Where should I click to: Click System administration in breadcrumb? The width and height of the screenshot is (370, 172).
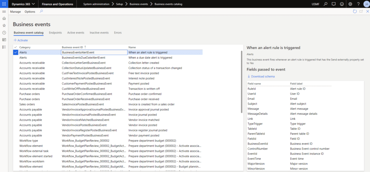96,4
